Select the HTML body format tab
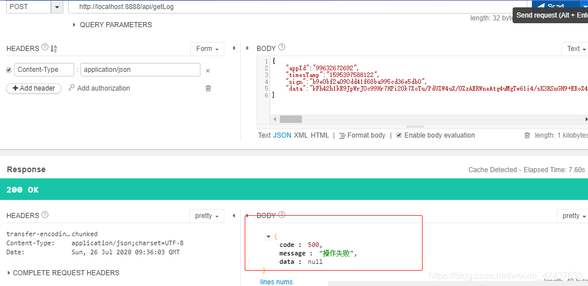The image size is (588, 286). [x=319, y=135]
